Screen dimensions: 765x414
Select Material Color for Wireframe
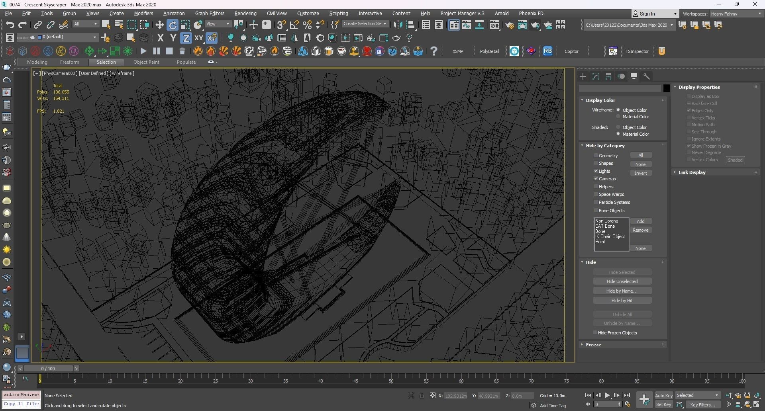pos(618,117)
